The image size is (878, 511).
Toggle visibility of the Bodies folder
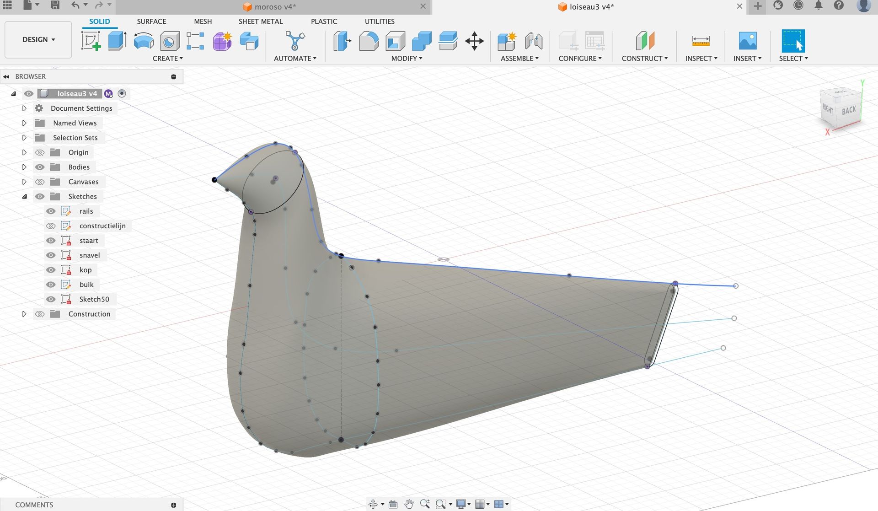pos(40,167)
